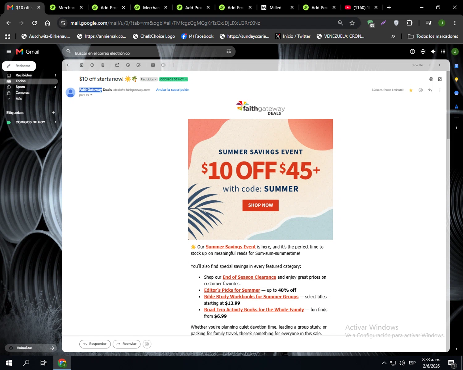Open Bible Study Workbooks for Summer Groups link
Viewport: 463px width, 370px height.
tap(251, 297)
